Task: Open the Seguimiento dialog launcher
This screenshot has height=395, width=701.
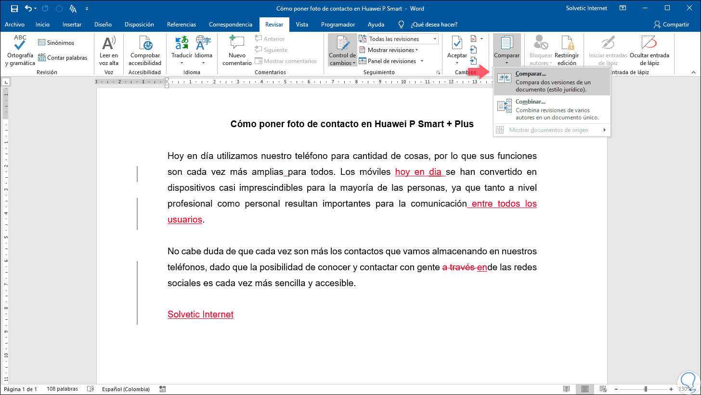Action: (x=438, y=73)
